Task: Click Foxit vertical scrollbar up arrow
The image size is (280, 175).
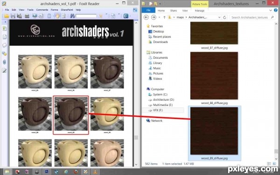Action: tap(136, 23)
